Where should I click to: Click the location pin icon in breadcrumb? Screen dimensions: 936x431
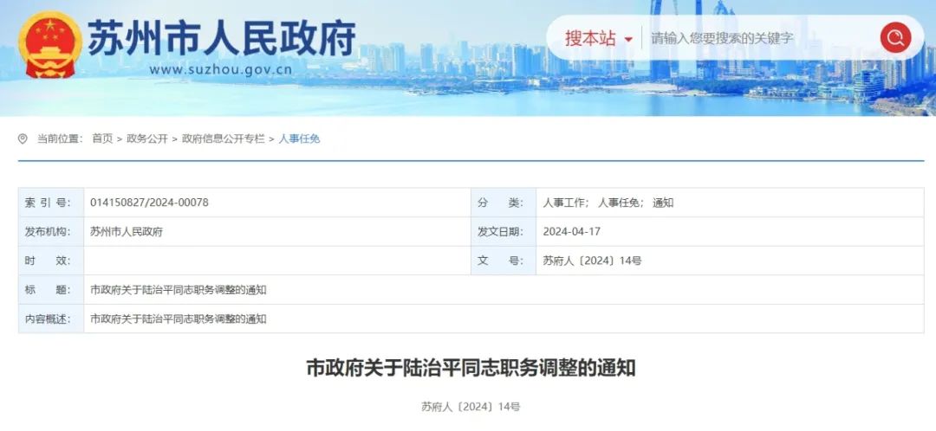point(23,138)
